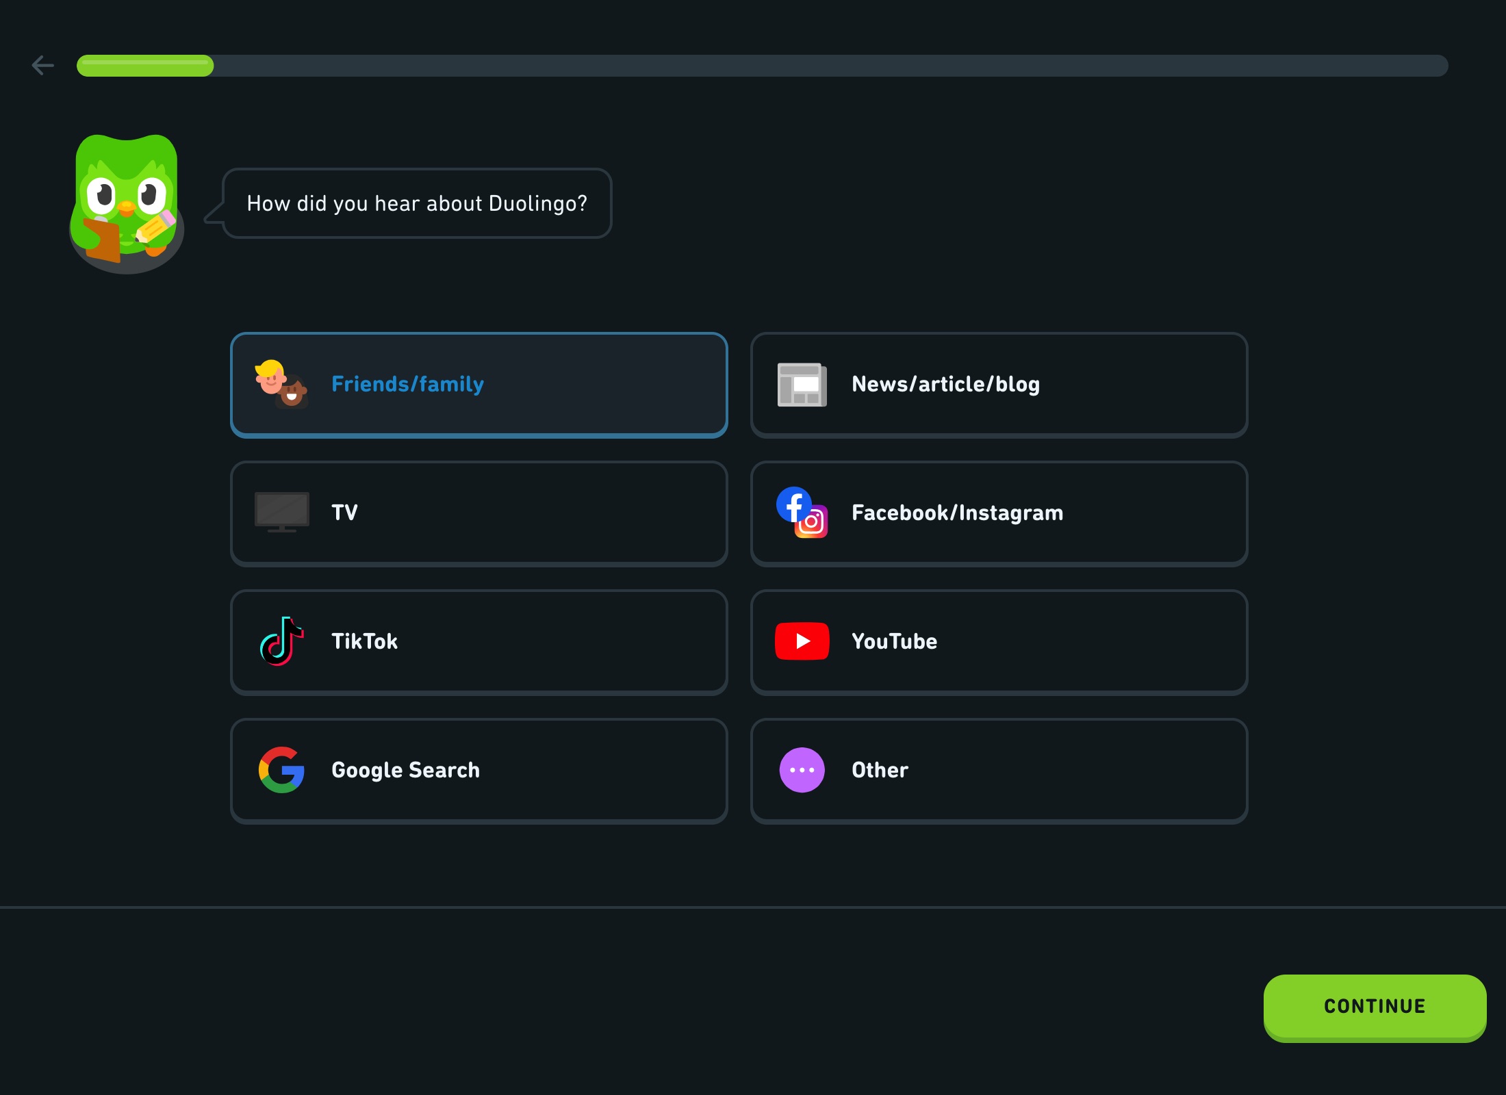This screenshot has height=1095, width=1506.
Task: Click the green CONTINUE button
Action: coord(1375,1007)
